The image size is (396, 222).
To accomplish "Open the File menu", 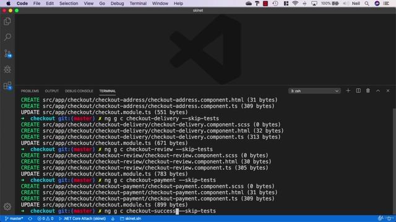I will click(37, 4).
